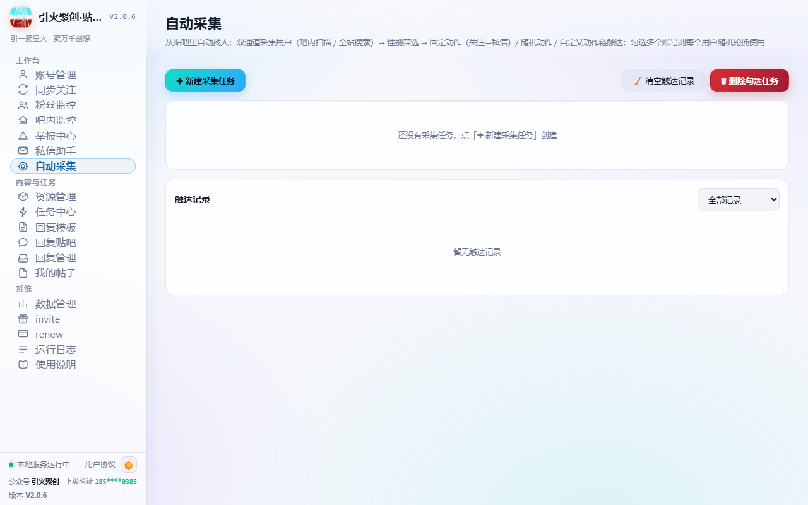808x505 pixels.
Task: Click the 自动采集 page title
Action: 193,24
